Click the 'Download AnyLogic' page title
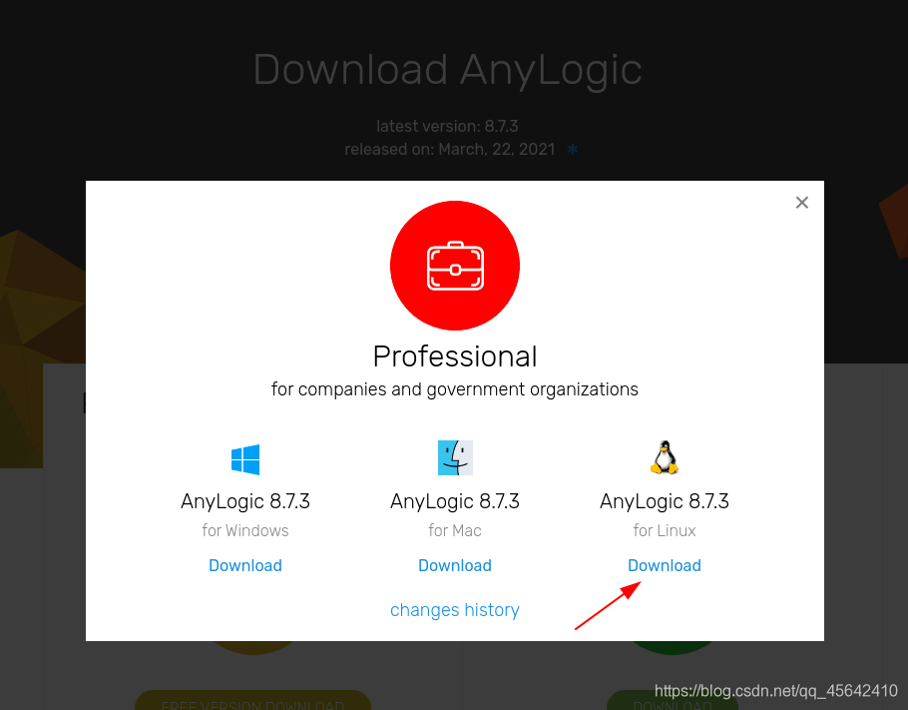 tap(448, 70)
